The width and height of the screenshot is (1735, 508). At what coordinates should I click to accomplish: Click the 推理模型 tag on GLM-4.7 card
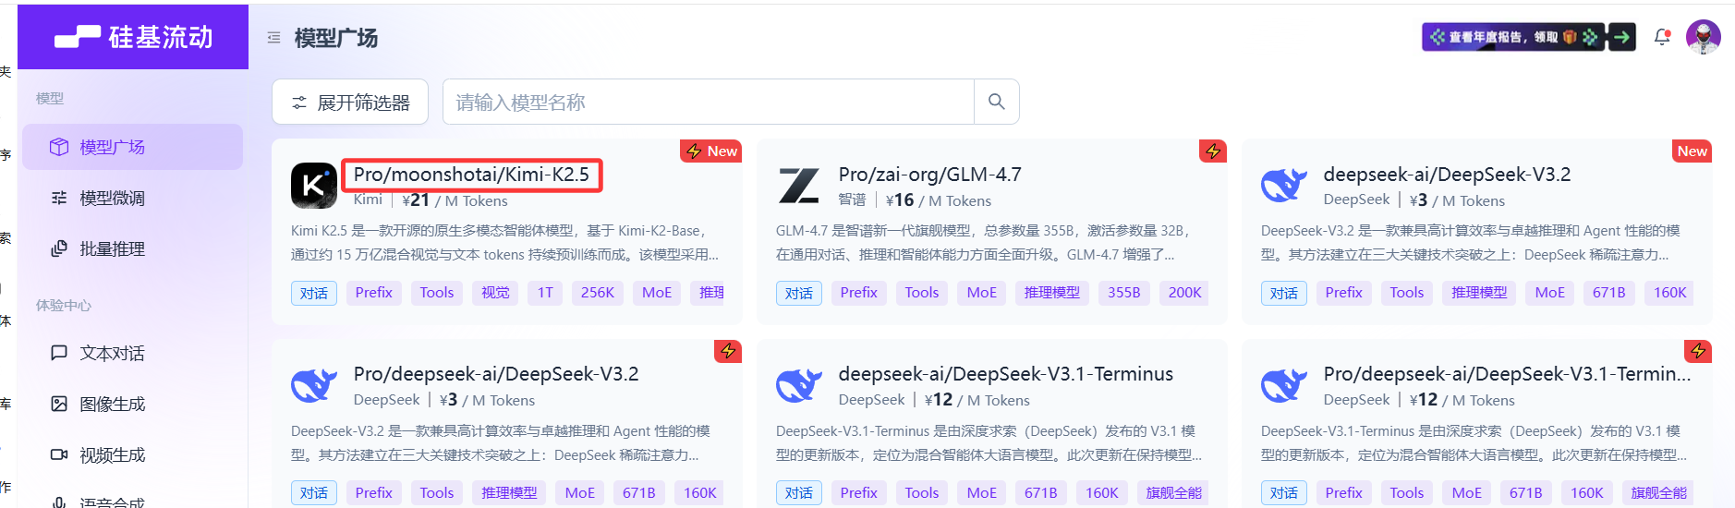click(x=1052, y=293)
